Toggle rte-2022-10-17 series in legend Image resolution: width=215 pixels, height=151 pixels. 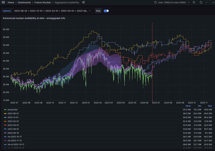[15, 136]
